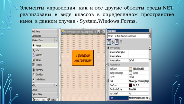Select the RightToLeft property row
The width and height of the screenshot is (184, 104).
[x=129, y=94]
